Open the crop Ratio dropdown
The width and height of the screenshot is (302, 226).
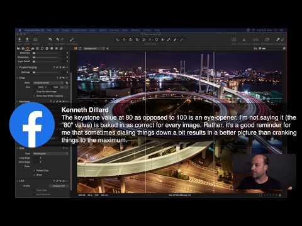pos(48,83)
